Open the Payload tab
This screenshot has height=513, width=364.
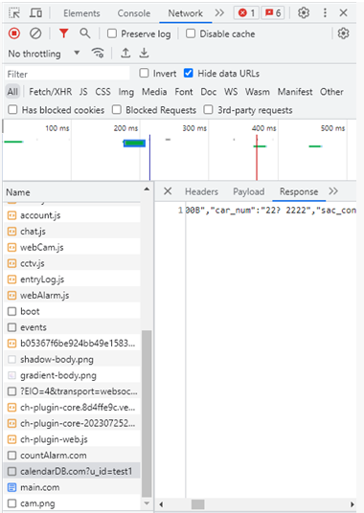[x=248, y=191]
